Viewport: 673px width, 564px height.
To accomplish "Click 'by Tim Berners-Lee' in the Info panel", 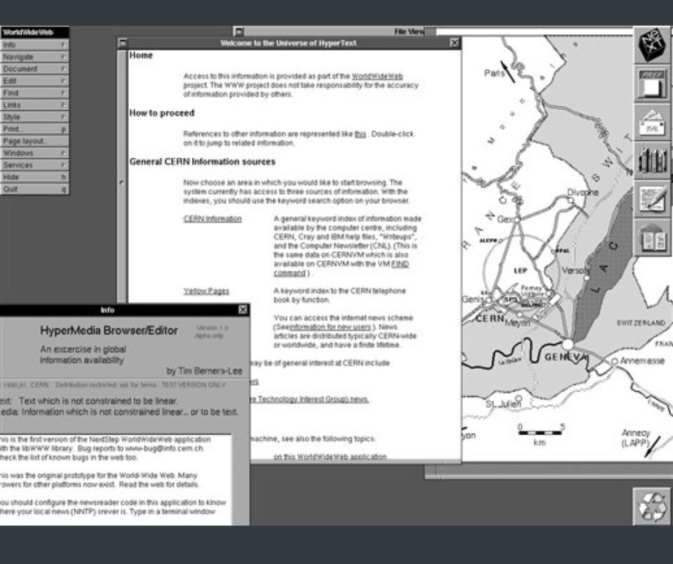I will coord(204,371).
